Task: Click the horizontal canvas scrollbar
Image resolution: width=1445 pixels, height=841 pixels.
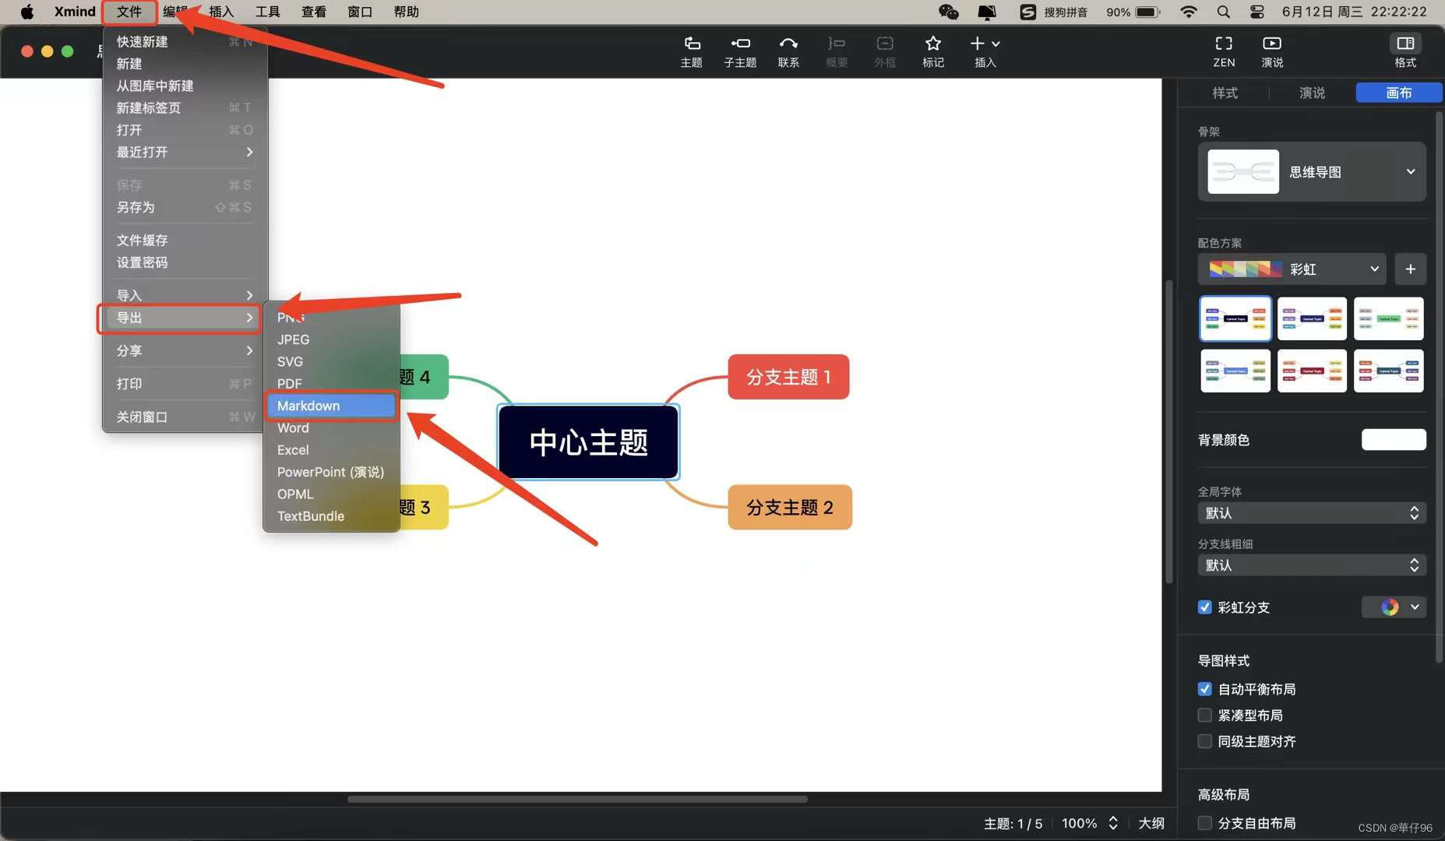Action: click(x=577, y=799)
